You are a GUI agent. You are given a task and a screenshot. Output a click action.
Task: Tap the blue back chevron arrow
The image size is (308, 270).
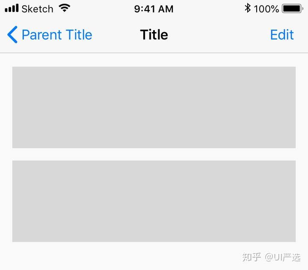(12, 34)
